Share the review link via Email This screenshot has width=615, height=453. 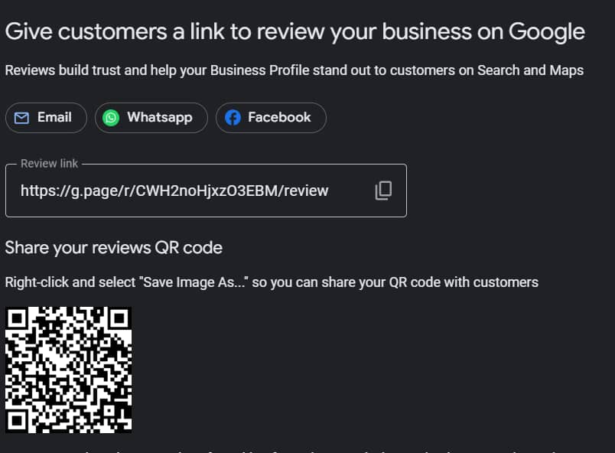47,118
